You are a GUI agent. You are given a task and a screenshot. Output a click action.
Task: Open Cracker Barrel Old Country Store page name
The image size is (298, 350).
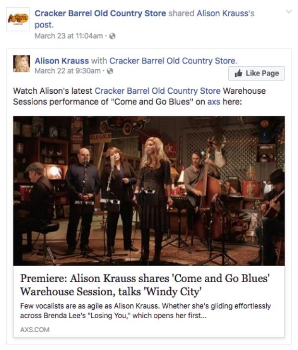tap(100, 13)
